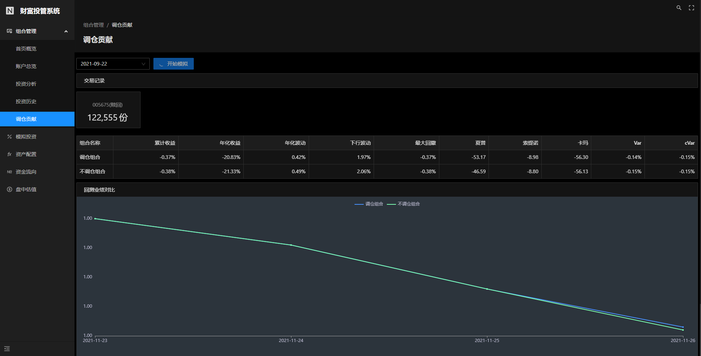Click the 资产配置 fx icon

click(x=10, y=154)
